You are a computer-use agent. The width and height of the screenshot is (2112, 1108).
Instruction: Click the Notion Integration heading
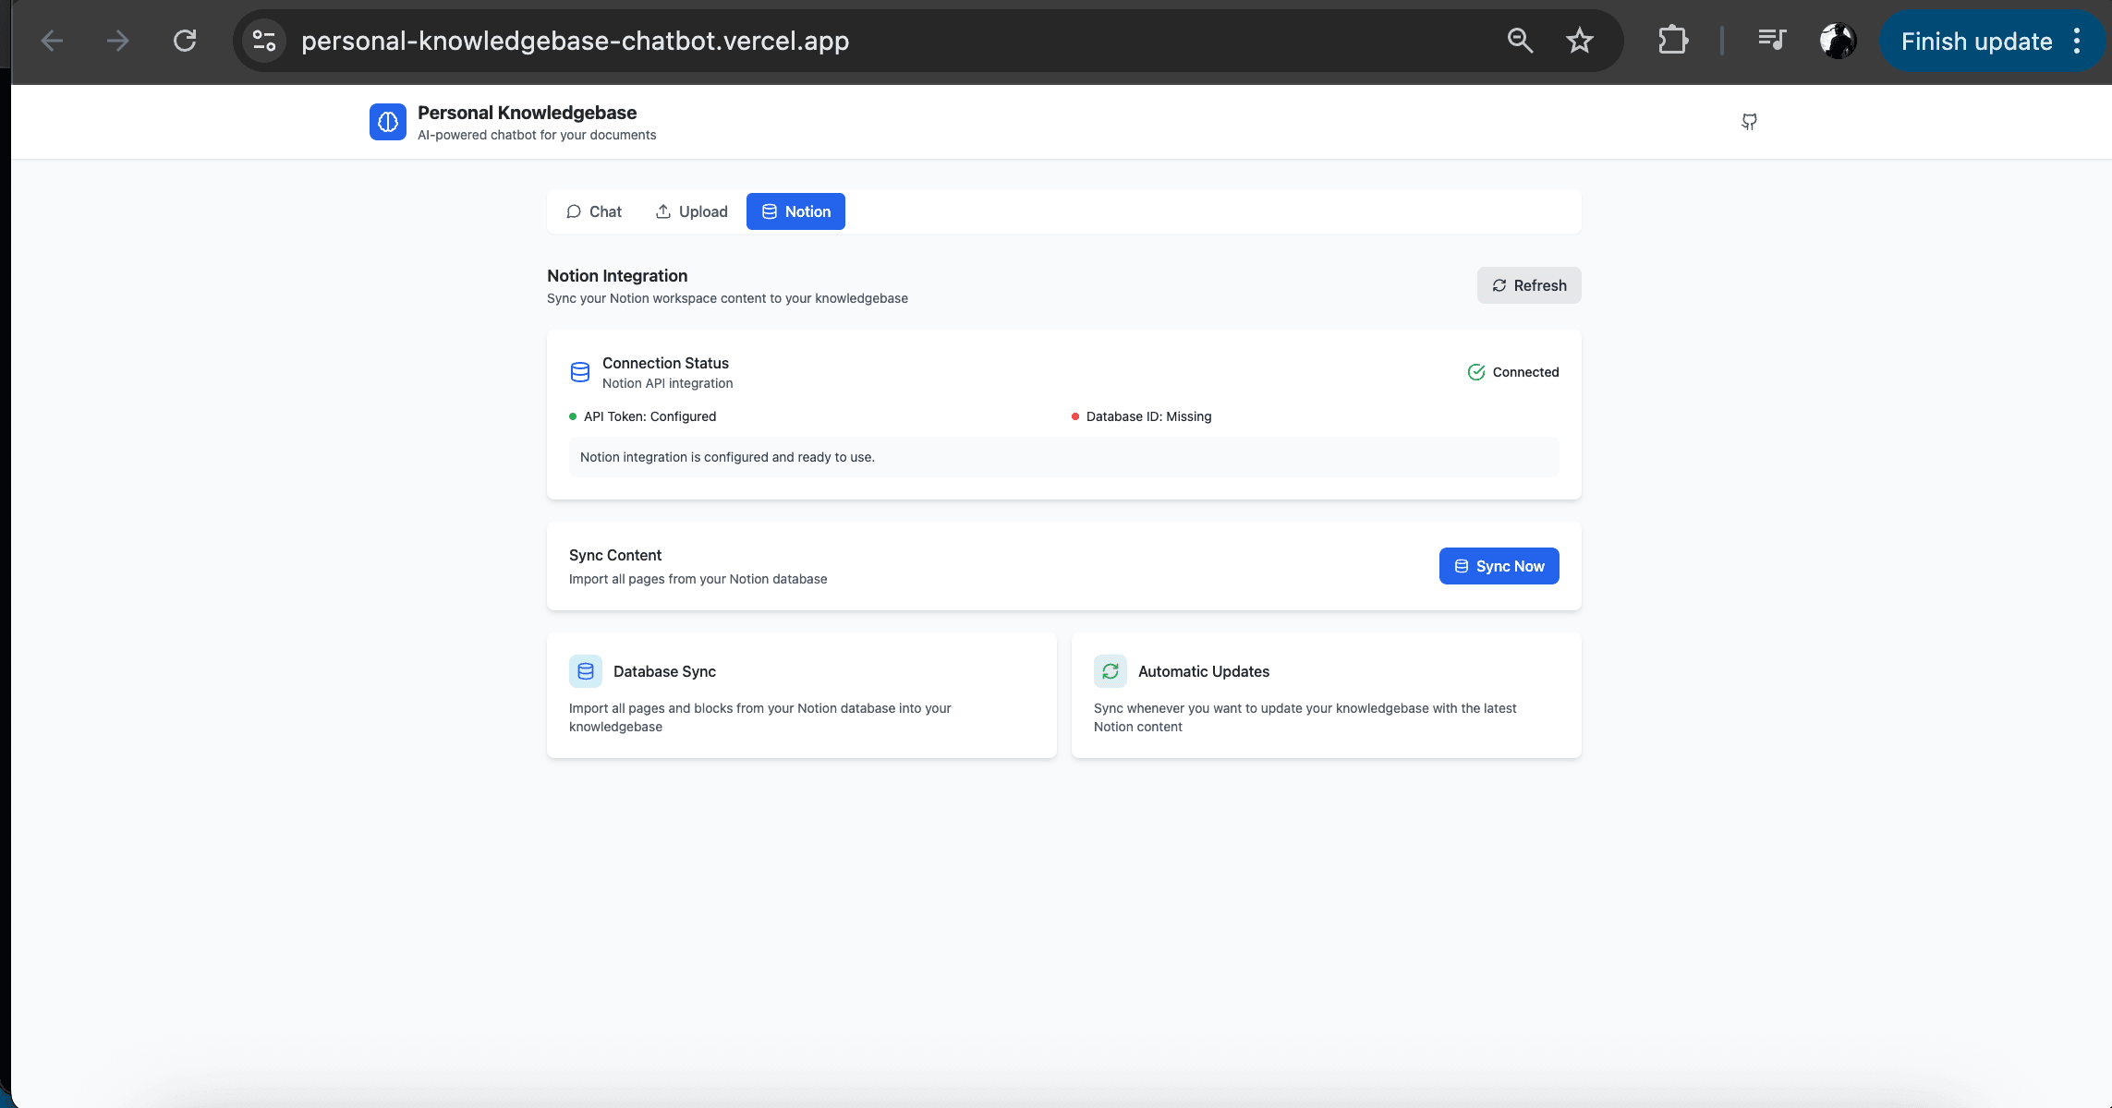point(617,275)
